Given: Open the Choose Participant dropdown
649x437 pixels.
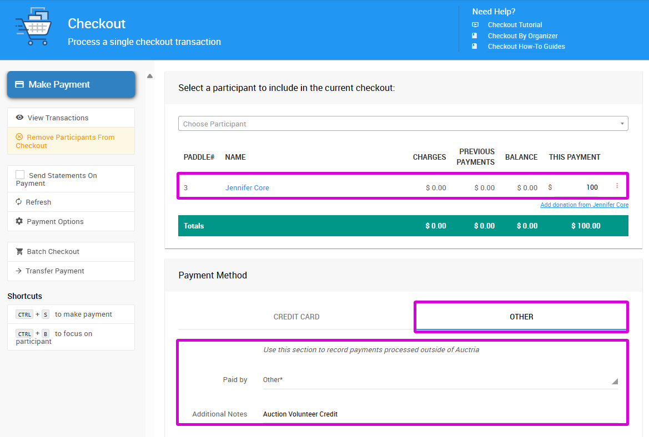Looking at the screenshot, I should (x=403, y=124).
